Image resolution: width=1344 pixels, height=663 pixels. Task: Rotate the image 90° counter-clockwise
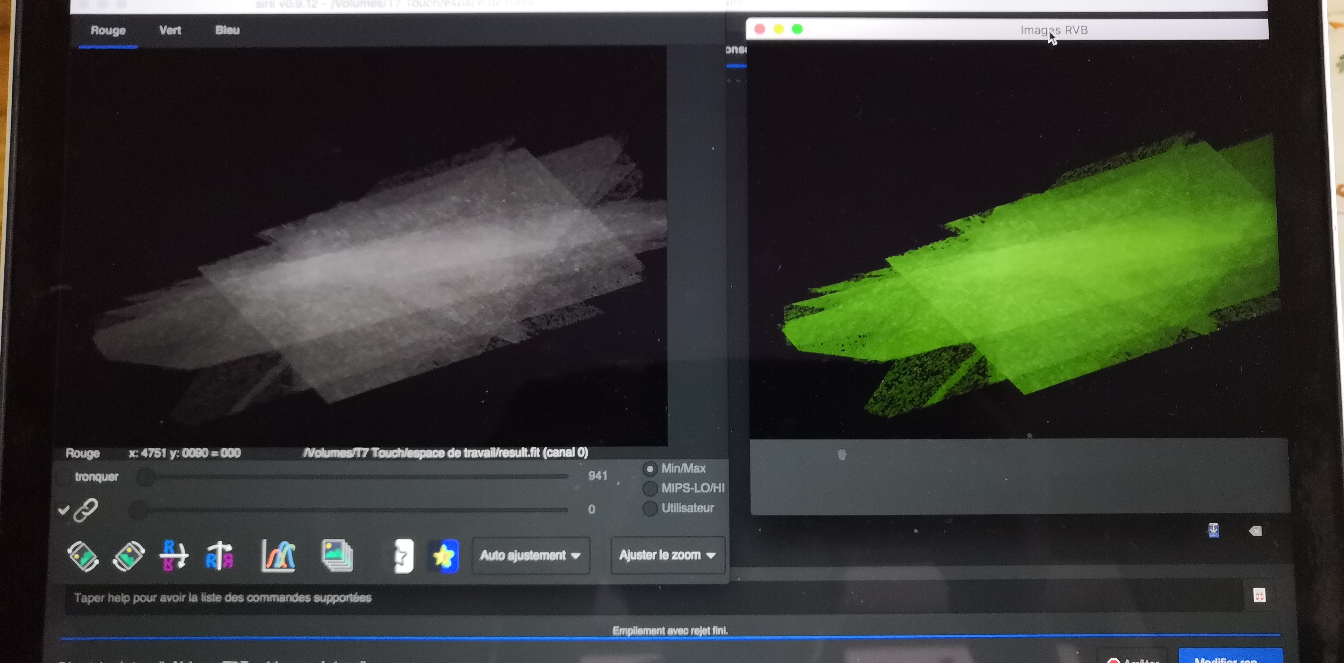(83, 556)
